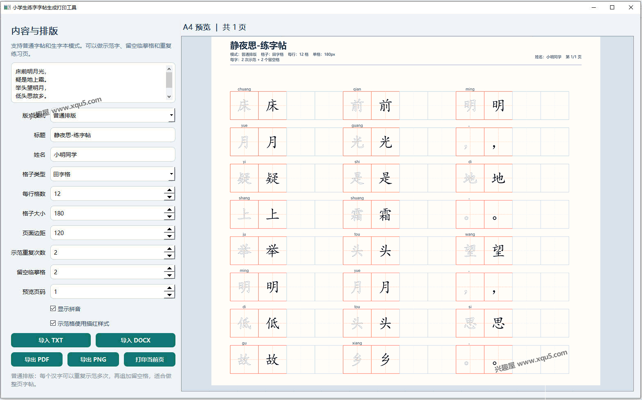Decrease 格子大小 with down arrow
Image resolution: width=642 pixels, height=400 pixels.
click(x=169, y=217)
